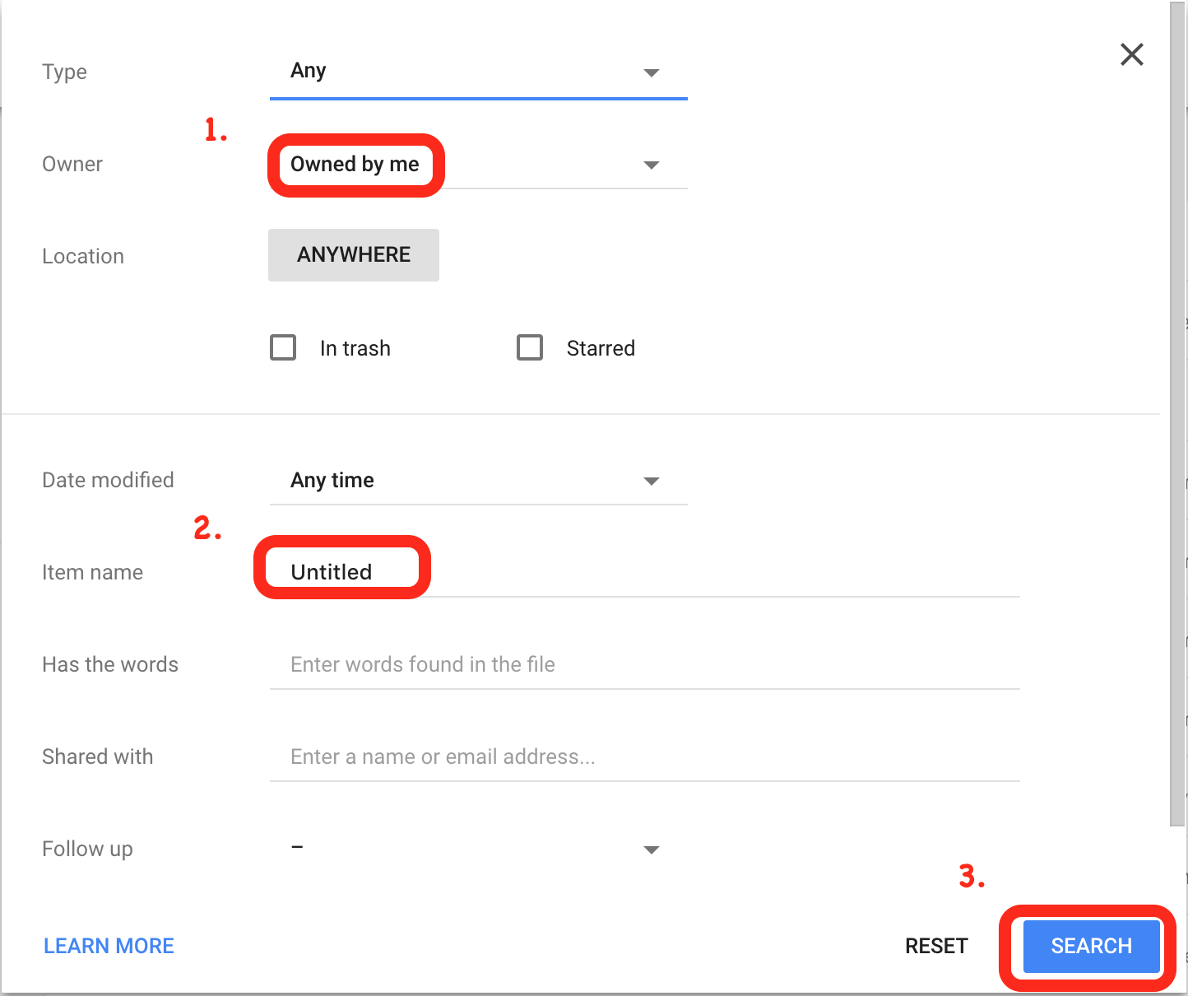Image resolution: width=1188 pixels, height=996 pixels.
Task: Click the Any type selection value
Action: [309, 71]
